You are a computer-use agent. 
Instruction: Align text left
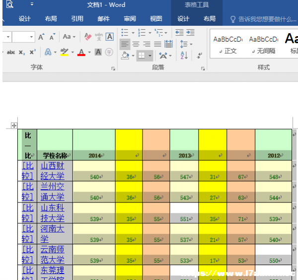pyautogui.click(x=125, y=44)
